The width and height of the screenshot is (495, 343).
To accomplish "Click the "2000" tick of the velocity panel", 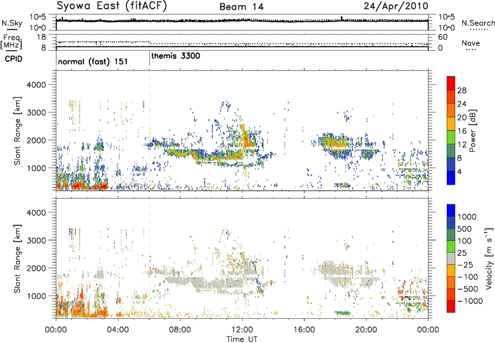I will point(36,268).
